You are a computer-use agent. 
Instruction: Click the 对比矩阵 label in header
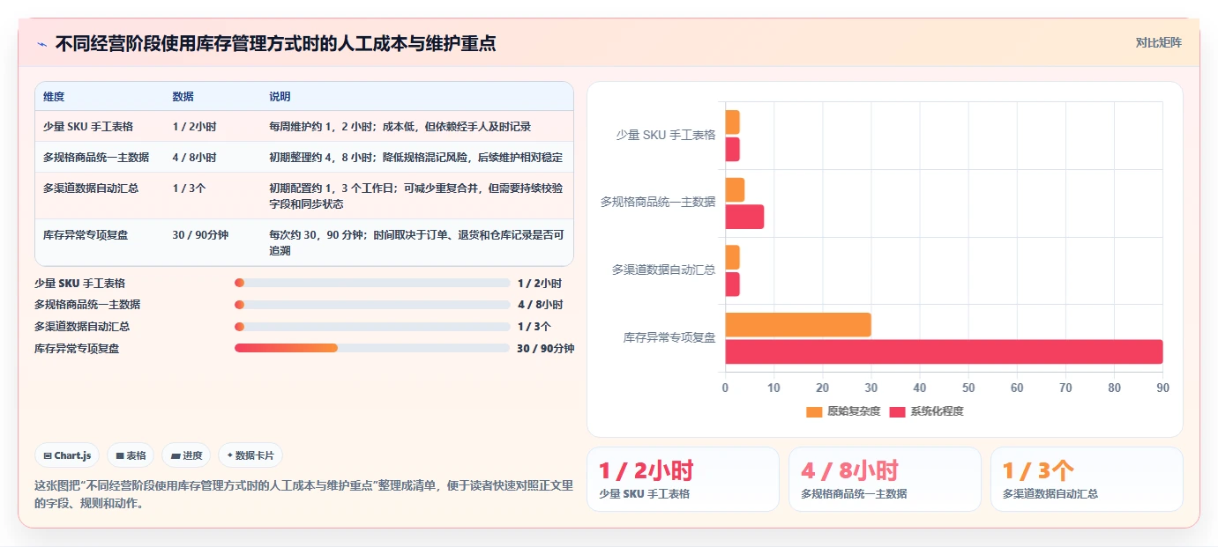tap(1158, 42)
